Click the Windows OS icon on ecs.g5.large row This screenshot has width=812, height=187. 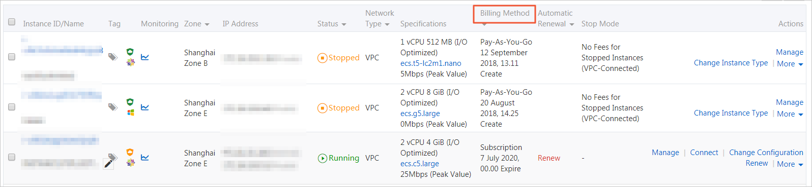click(130, 112)
